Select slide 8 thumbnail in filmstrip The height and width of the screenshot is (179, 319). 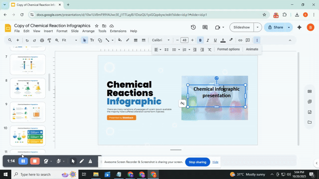coord(28,88)
